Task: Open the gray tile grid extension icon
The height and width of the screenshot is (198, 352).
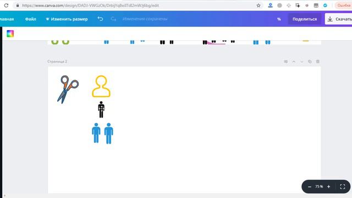Action: [316, 5]
